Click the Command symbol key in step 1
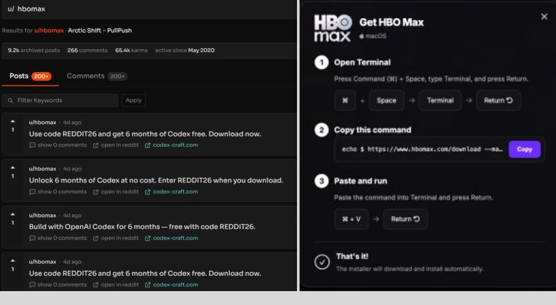This screenshot has width=556, height=305. click(345, 100)
